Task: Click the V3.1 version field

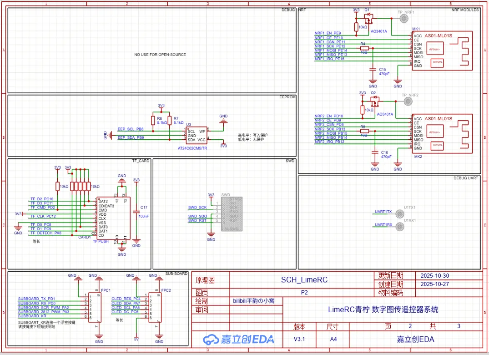Action: 300,339
